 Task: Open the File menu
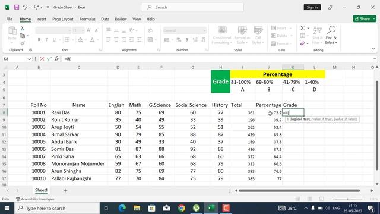(x=9, y=19)
